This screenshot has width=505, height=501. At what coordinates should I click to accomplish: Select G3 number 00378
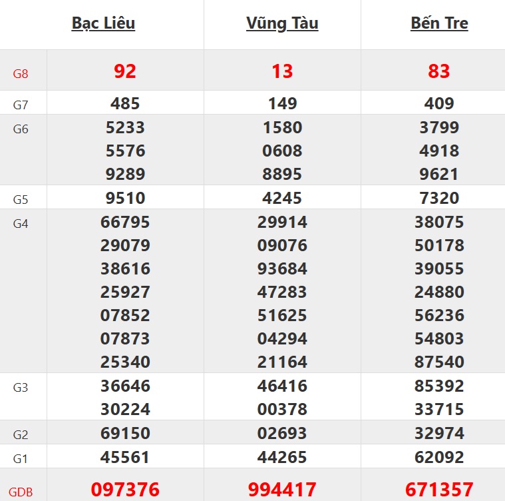click(282, 409)
